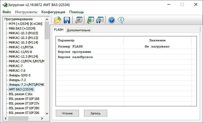This screenshot has height=123, width=203.
Task: Click the windows with floppy toolbar icon
Action: tap(100, 20)
